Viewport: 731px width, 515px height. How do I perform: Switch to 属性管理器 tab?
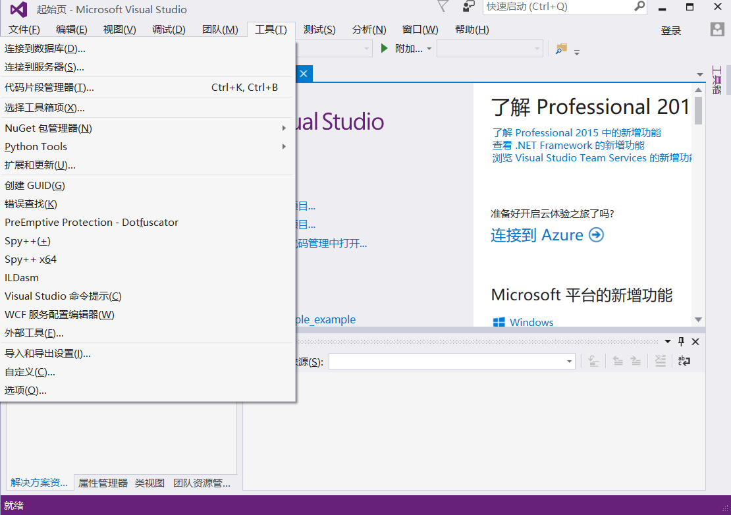103,483
